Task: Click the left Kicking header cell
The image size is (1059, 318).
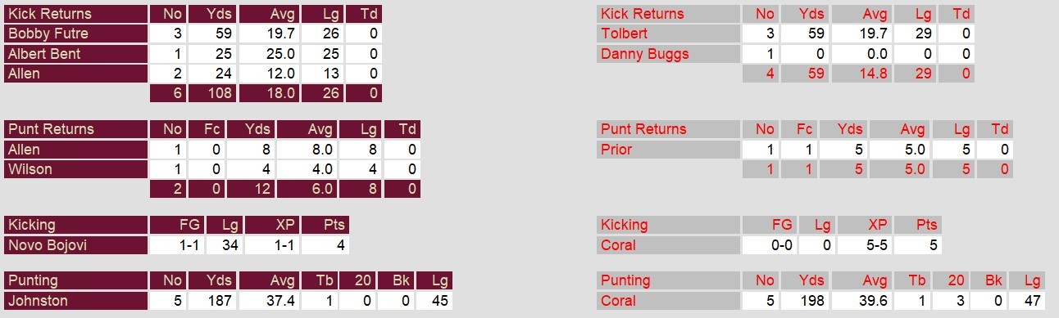Action: (x=75, y=225)
